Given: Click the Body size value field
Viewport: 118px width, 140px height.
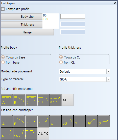Looking at the screenshot, I should pos(73,16).
